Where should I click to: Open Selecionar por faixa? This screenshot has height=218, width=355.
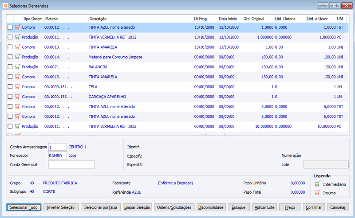[x=101, y=207]
